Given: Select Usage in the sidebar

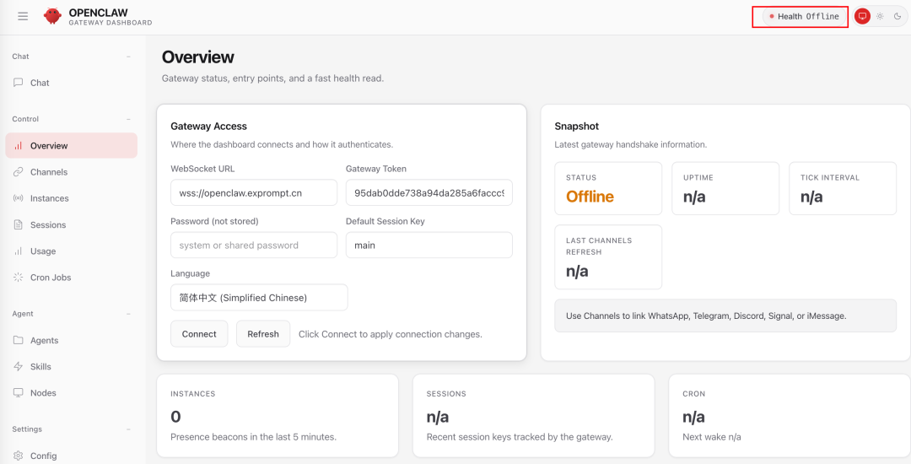Looking at the screenshot, I should point(43,251).
